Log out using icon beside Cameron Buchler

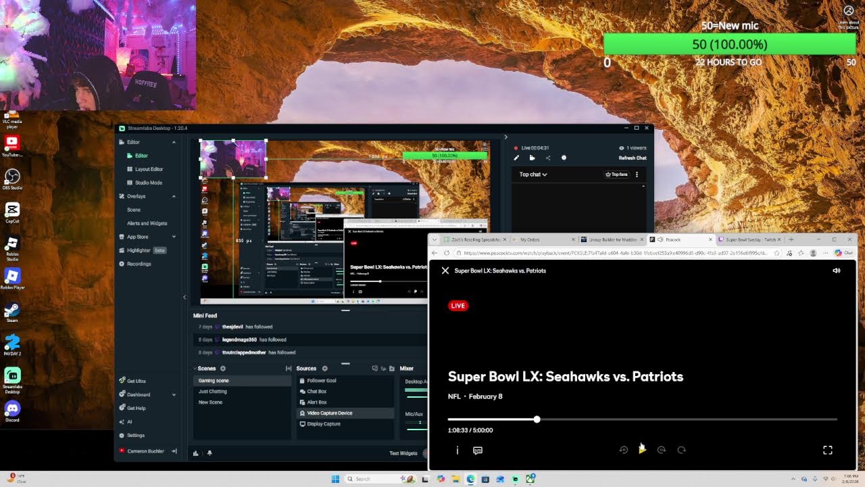(174, 451)
